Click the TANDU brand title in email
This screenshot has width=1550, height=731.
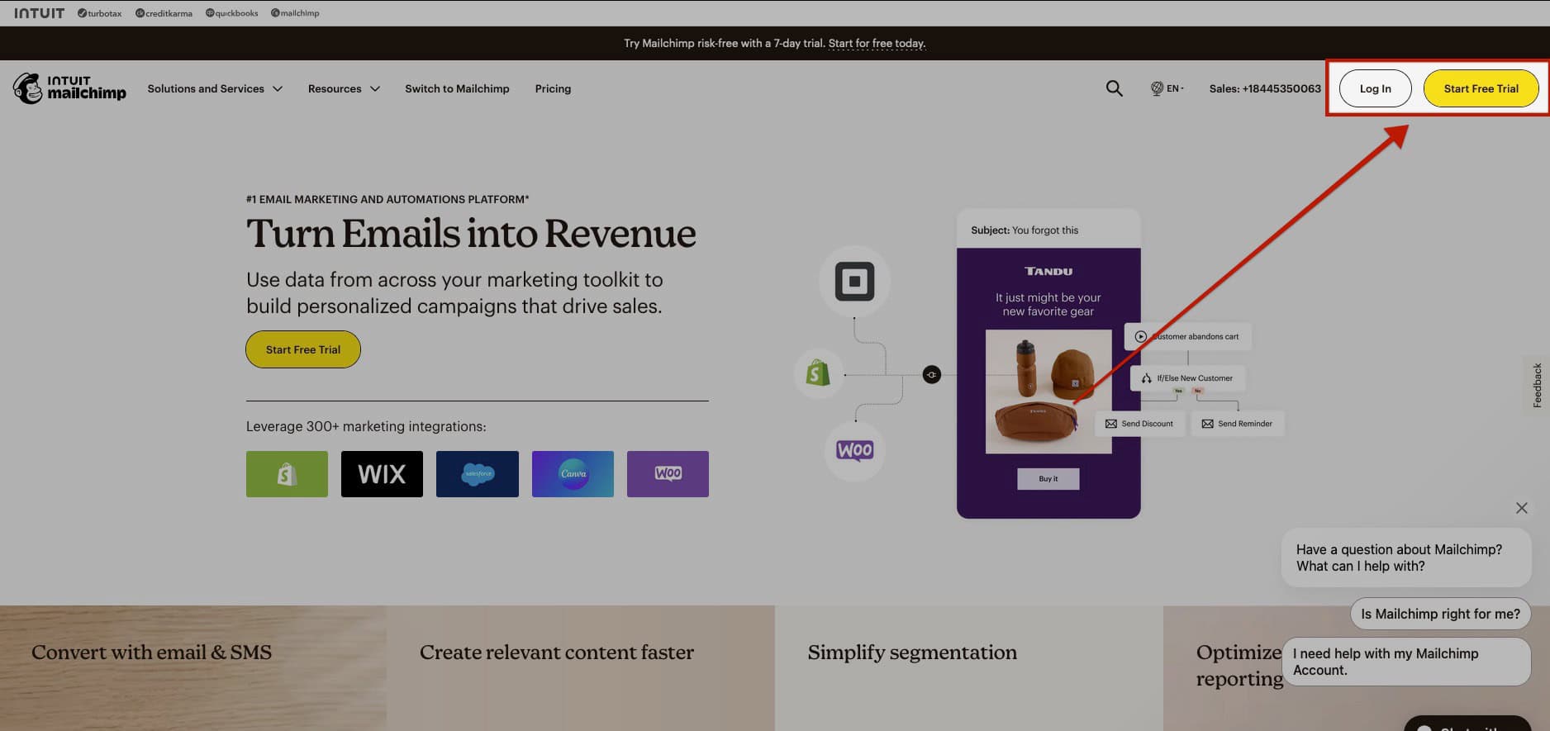pyautogui.click(x=1048, y=271)
